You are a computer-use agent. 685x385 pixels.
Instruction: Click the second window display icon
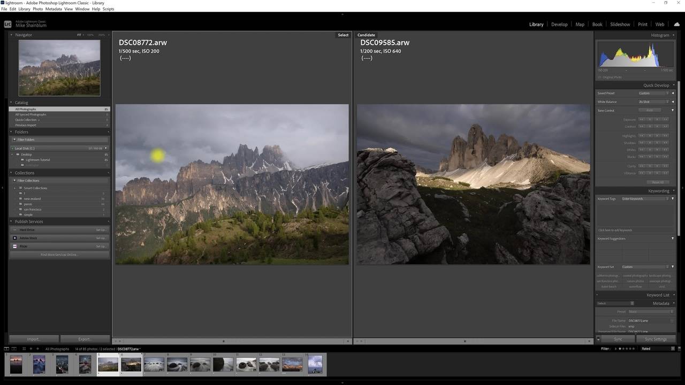coord(14,349)
